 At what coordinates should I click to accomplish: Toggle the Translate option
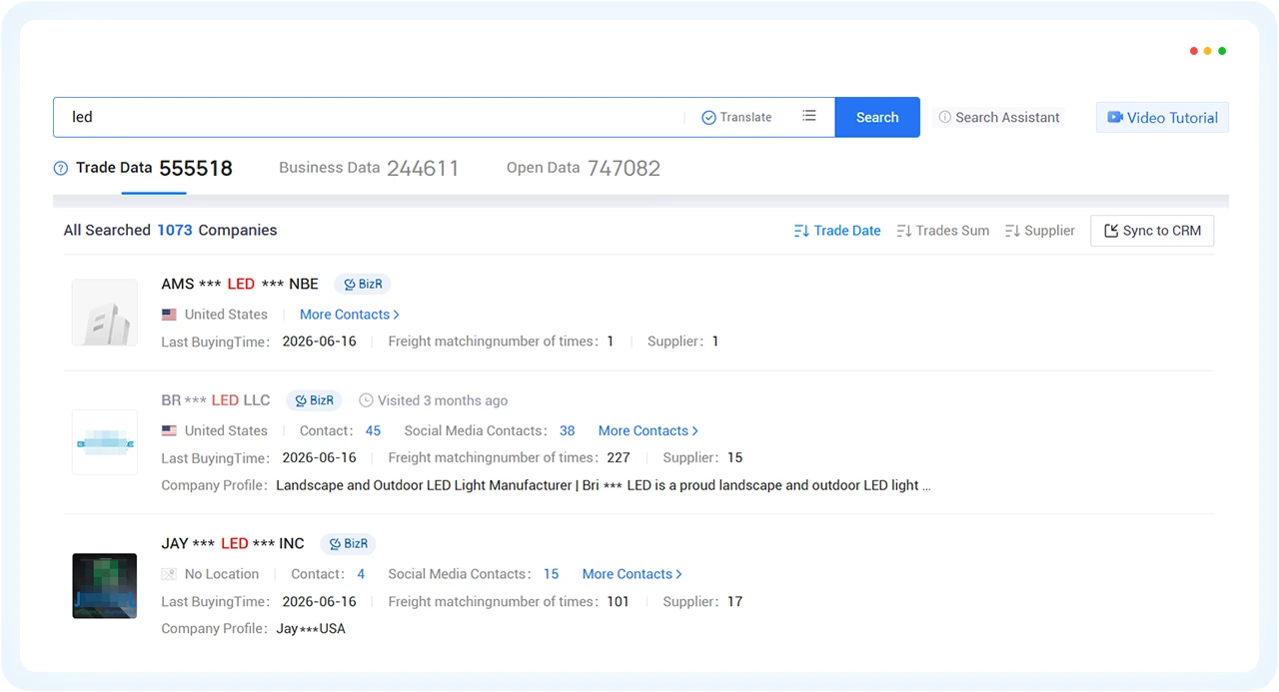pyautogui.click(x=736, y=117)
